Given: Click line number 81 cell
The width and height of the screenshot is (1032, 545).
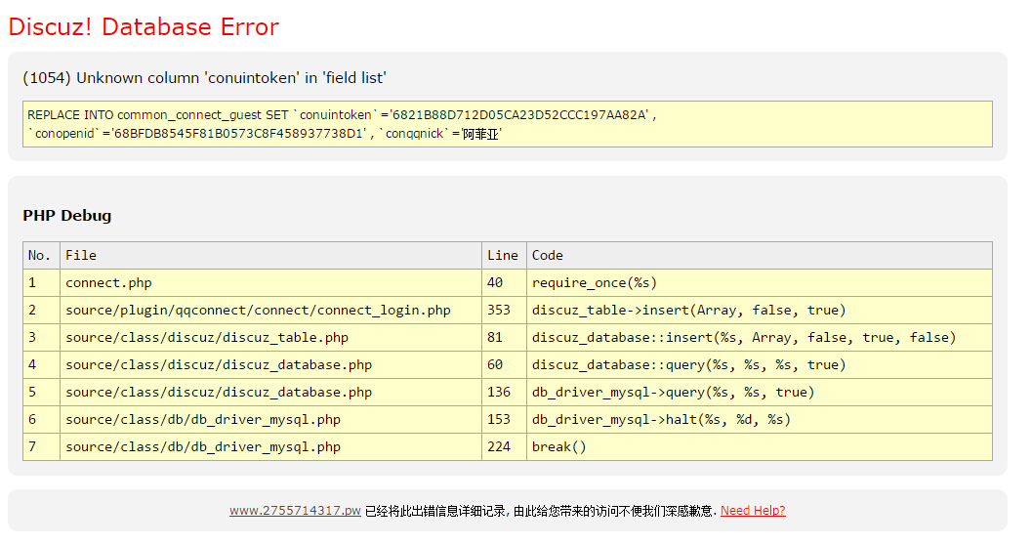Looking at the screenshot, I should click(x=504, y=338).
